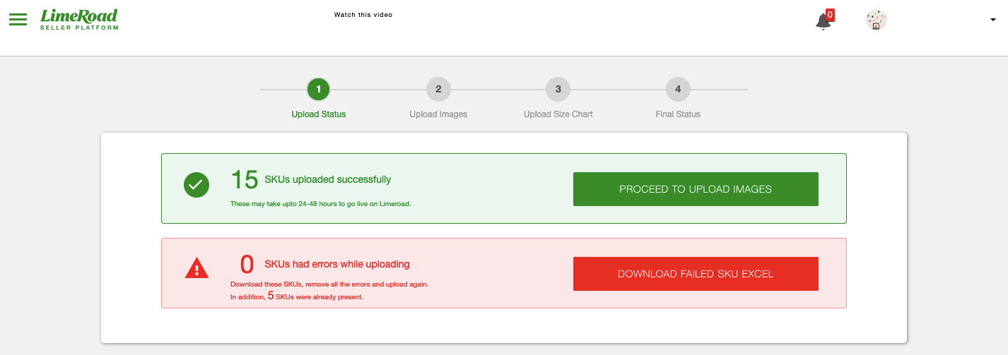Viewport: 1008px width, 355px height.
Task: Click the 0 errored SKUs count
Action: tap(247, 265)
